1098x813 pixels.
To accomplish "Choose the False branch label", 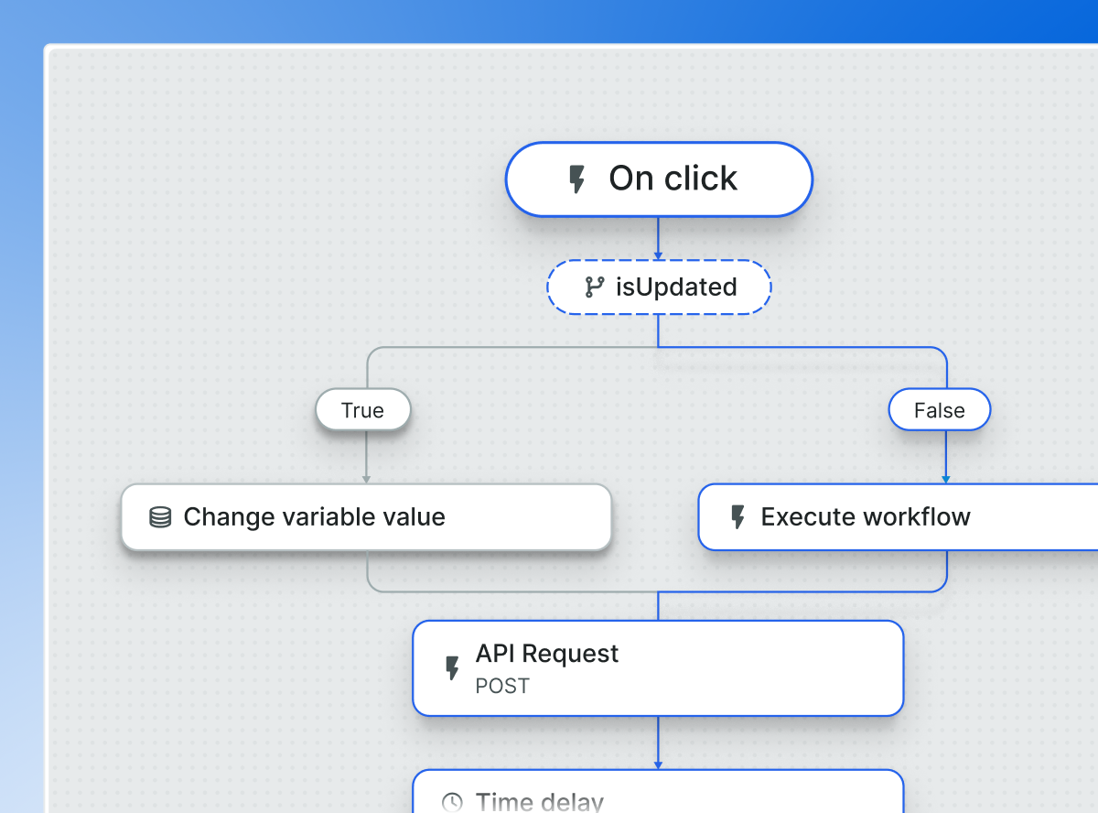I will [939, 410].
